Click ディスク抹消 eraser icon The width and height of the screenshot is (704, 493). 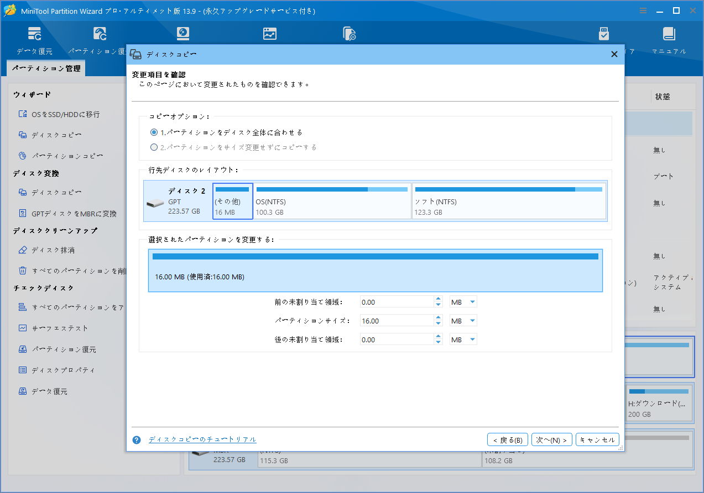[x=23, y=250]
